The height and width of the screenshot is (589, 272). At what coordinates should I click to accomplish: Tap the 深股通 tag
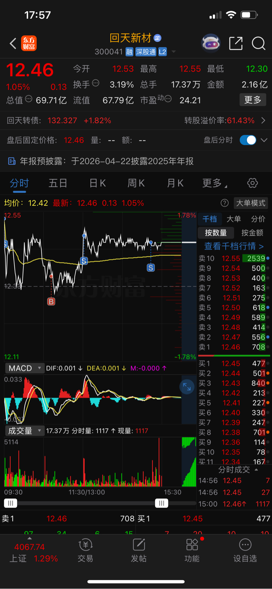(x=146, y=52)
